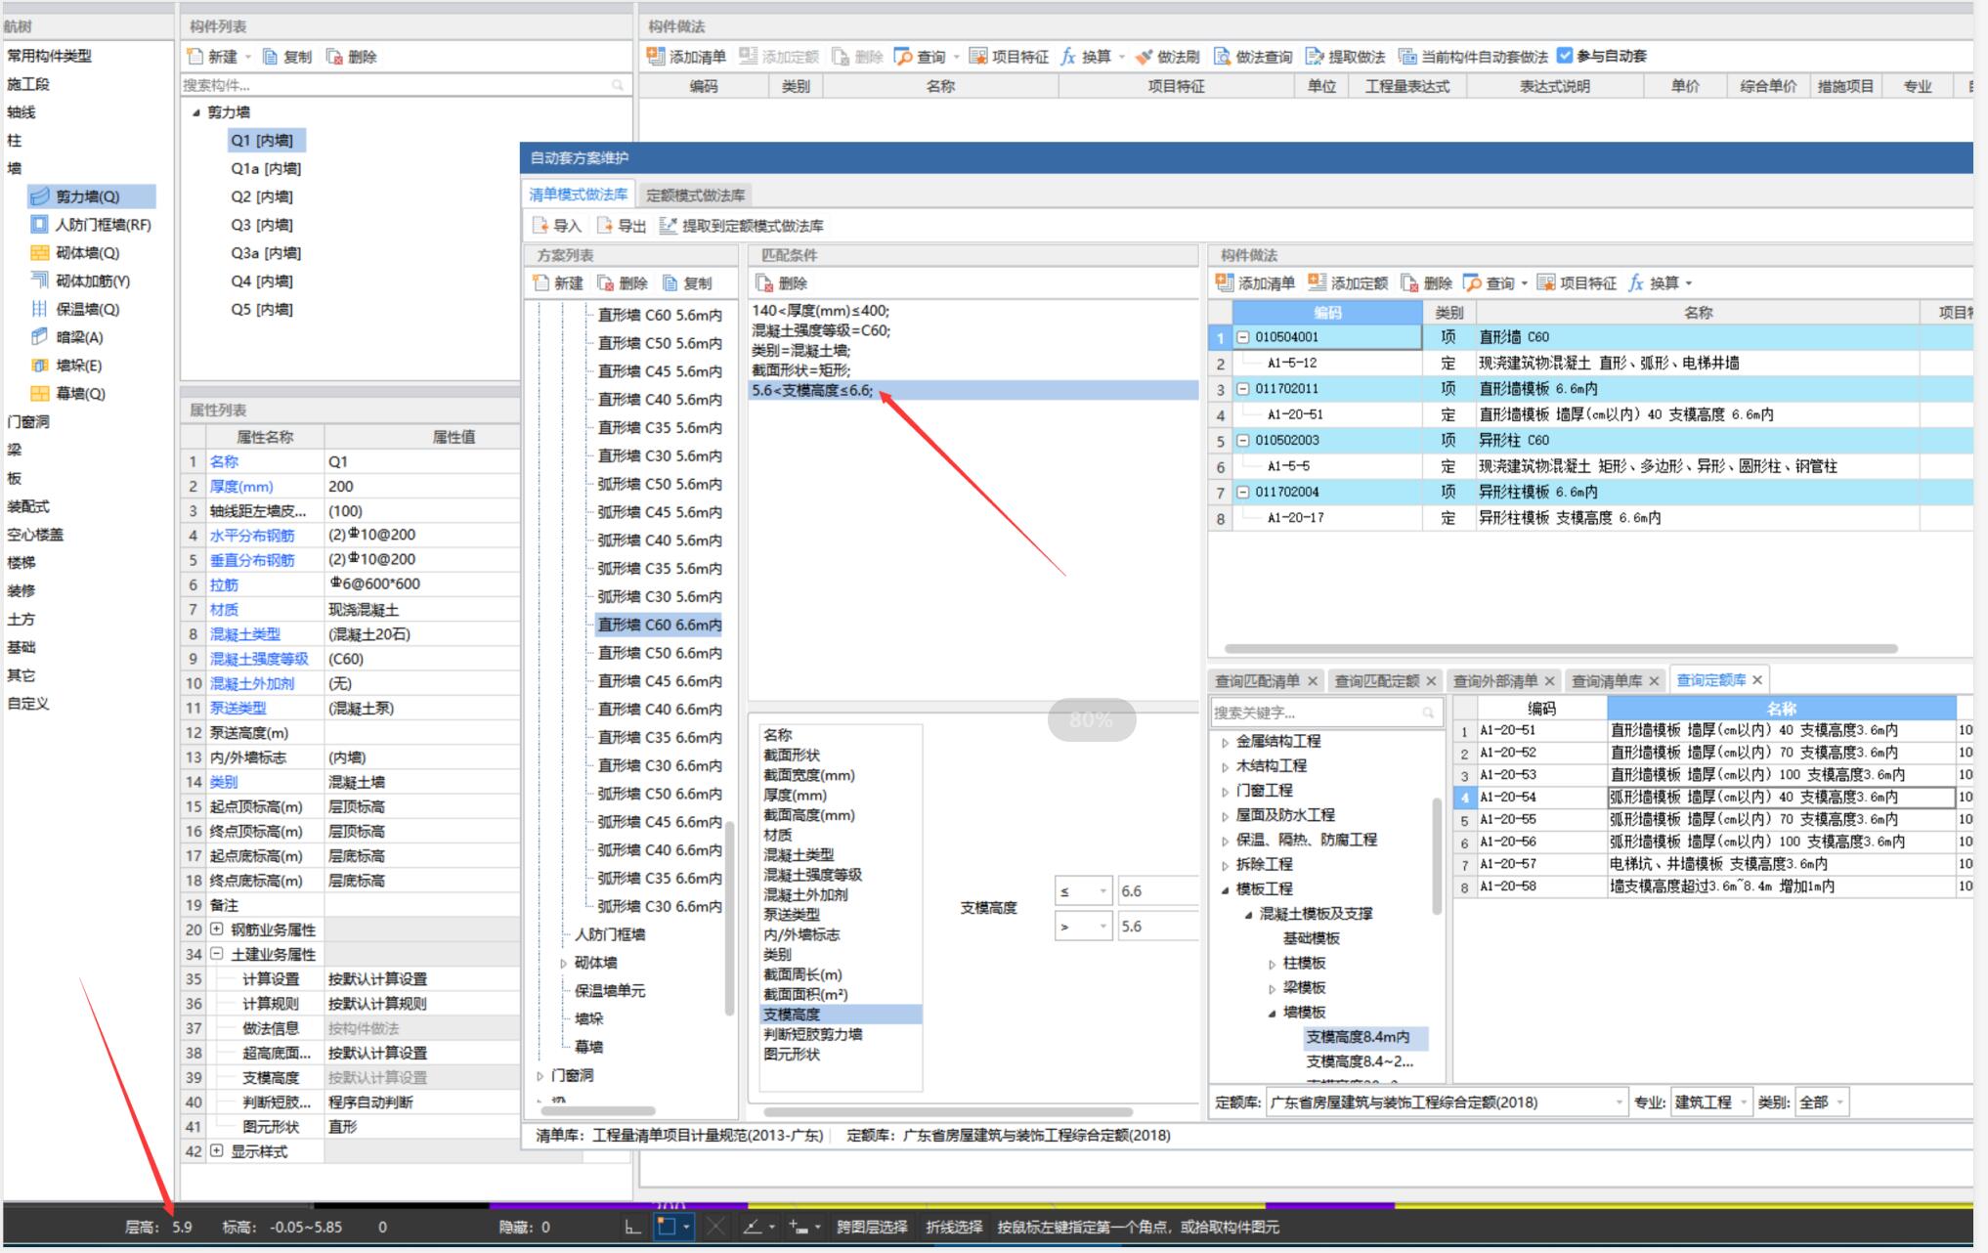Open 项目特征 in top toolbar

coord(1009,57)
